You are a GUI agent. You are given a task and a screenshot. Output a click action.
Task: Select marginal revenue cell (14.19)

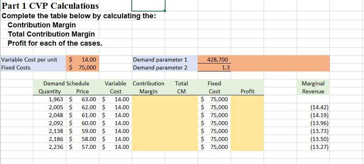coord(313,115)
